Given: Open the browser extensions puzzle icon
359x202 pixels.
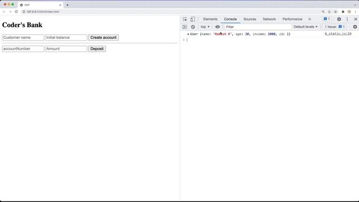Looking at the screenshot, I should click(x=343, y=12).
